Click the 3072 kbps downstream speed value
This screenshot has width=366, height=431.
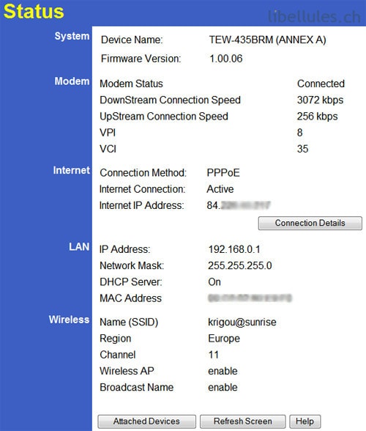pos(320,100)
